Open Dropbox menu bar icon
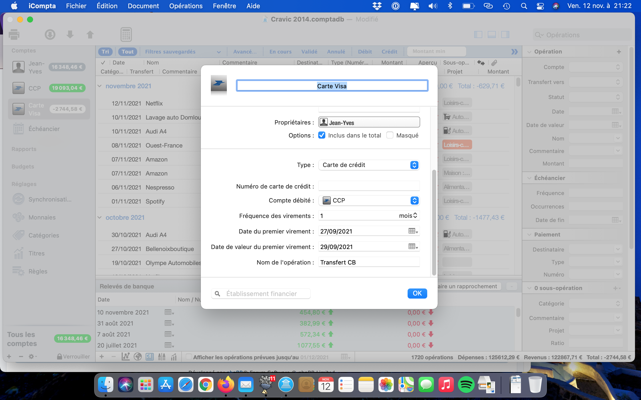The width and height of the screenshot is (641, 400). pyautogui.click(x=377, y=6)
